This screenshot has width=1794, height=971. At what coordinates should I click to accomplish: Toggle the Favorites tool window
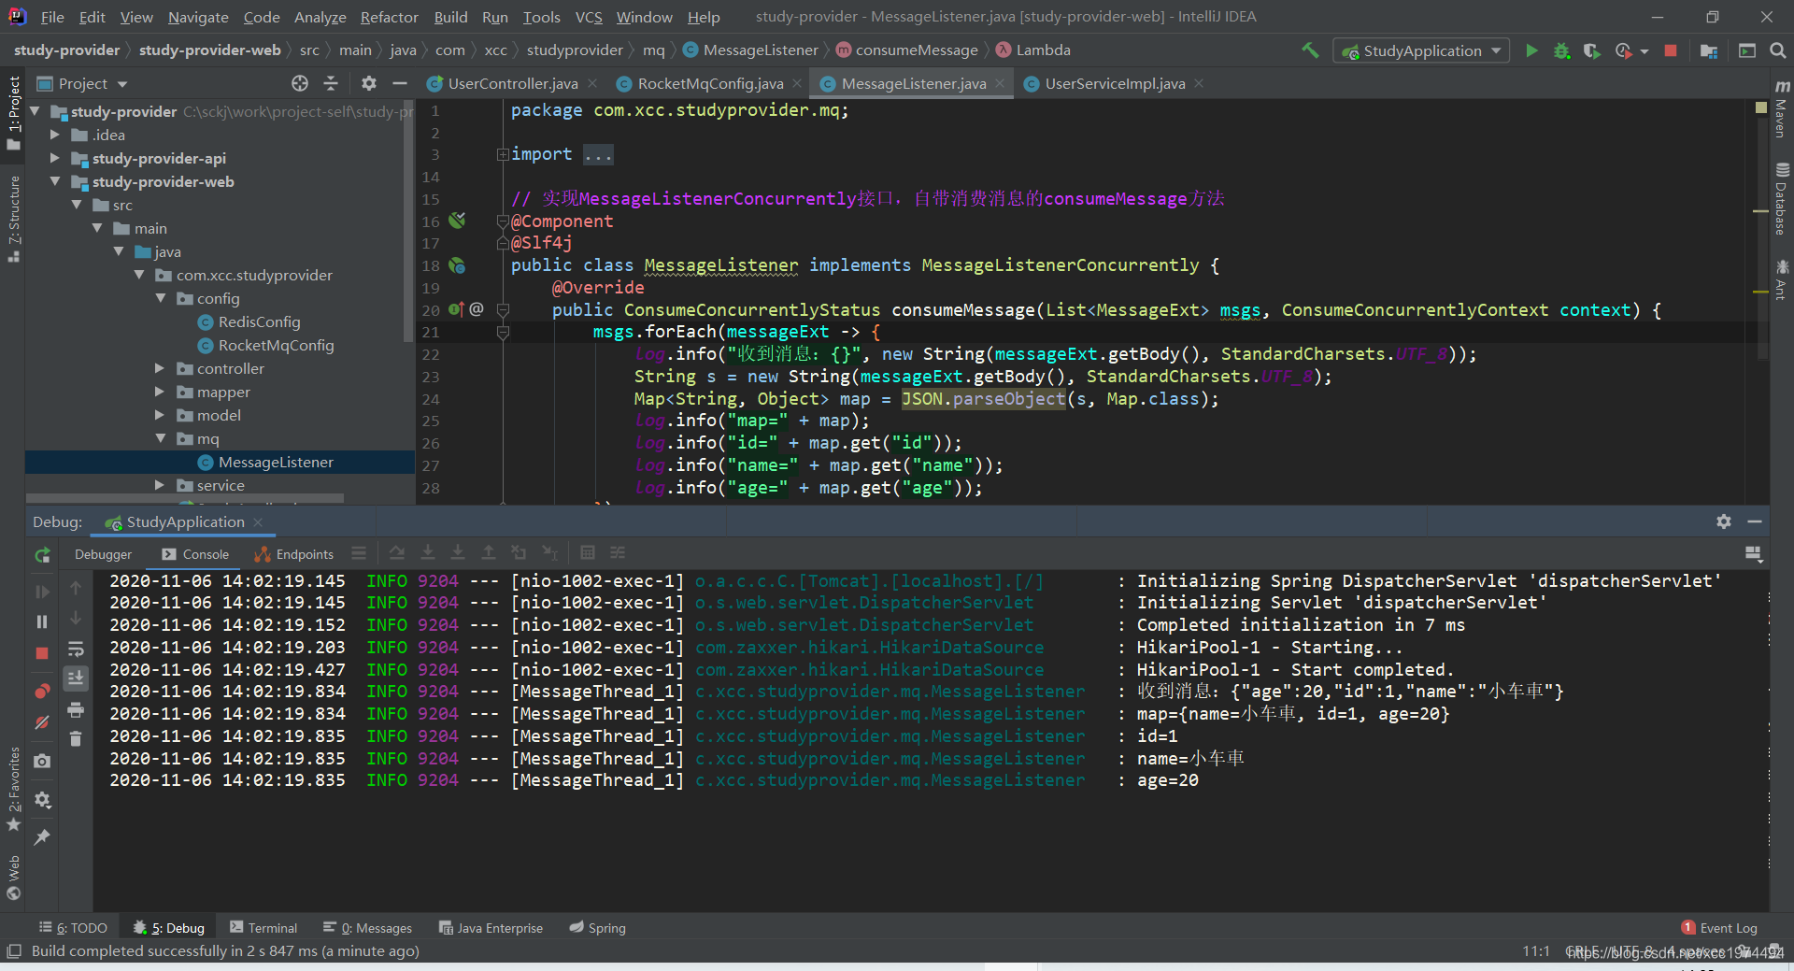point(14,788)
